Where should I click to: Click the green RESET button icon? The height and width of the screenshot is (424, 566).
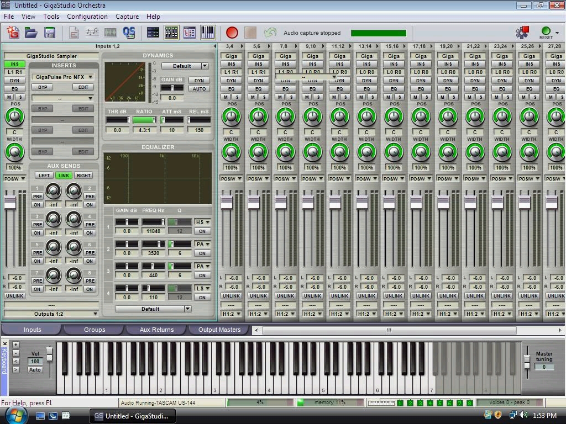(546, 33)
